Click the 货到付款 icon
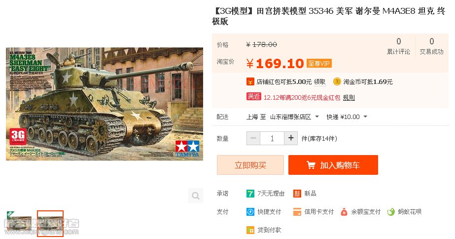This screenshot has height=239, width=455. [250, 230]
